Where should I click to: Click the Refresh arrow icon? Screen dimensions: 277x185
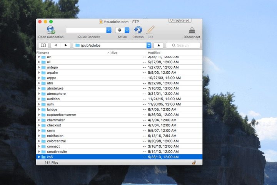138,30
